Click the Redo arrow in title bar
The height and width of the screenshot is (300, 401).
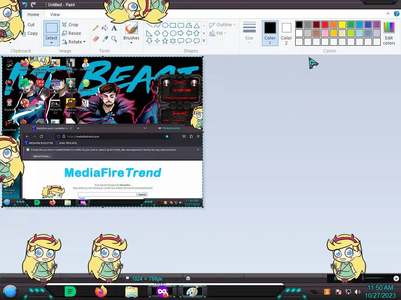click(x=33, y=5)
